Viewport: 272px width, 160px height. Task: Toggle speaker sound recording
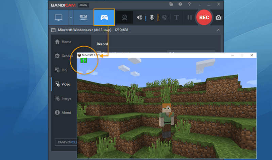(x=139, y=18)
